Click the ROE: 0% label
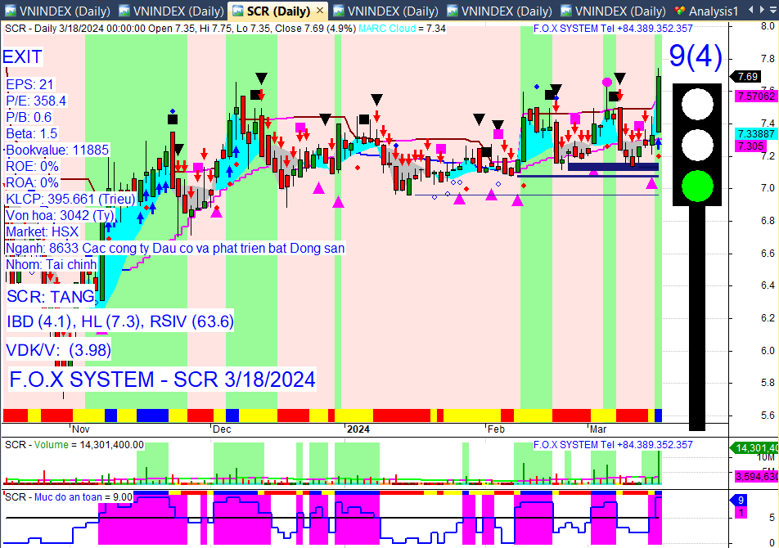Image resolution: width=779 pixels, height=548 pixels. coord(32,166)
